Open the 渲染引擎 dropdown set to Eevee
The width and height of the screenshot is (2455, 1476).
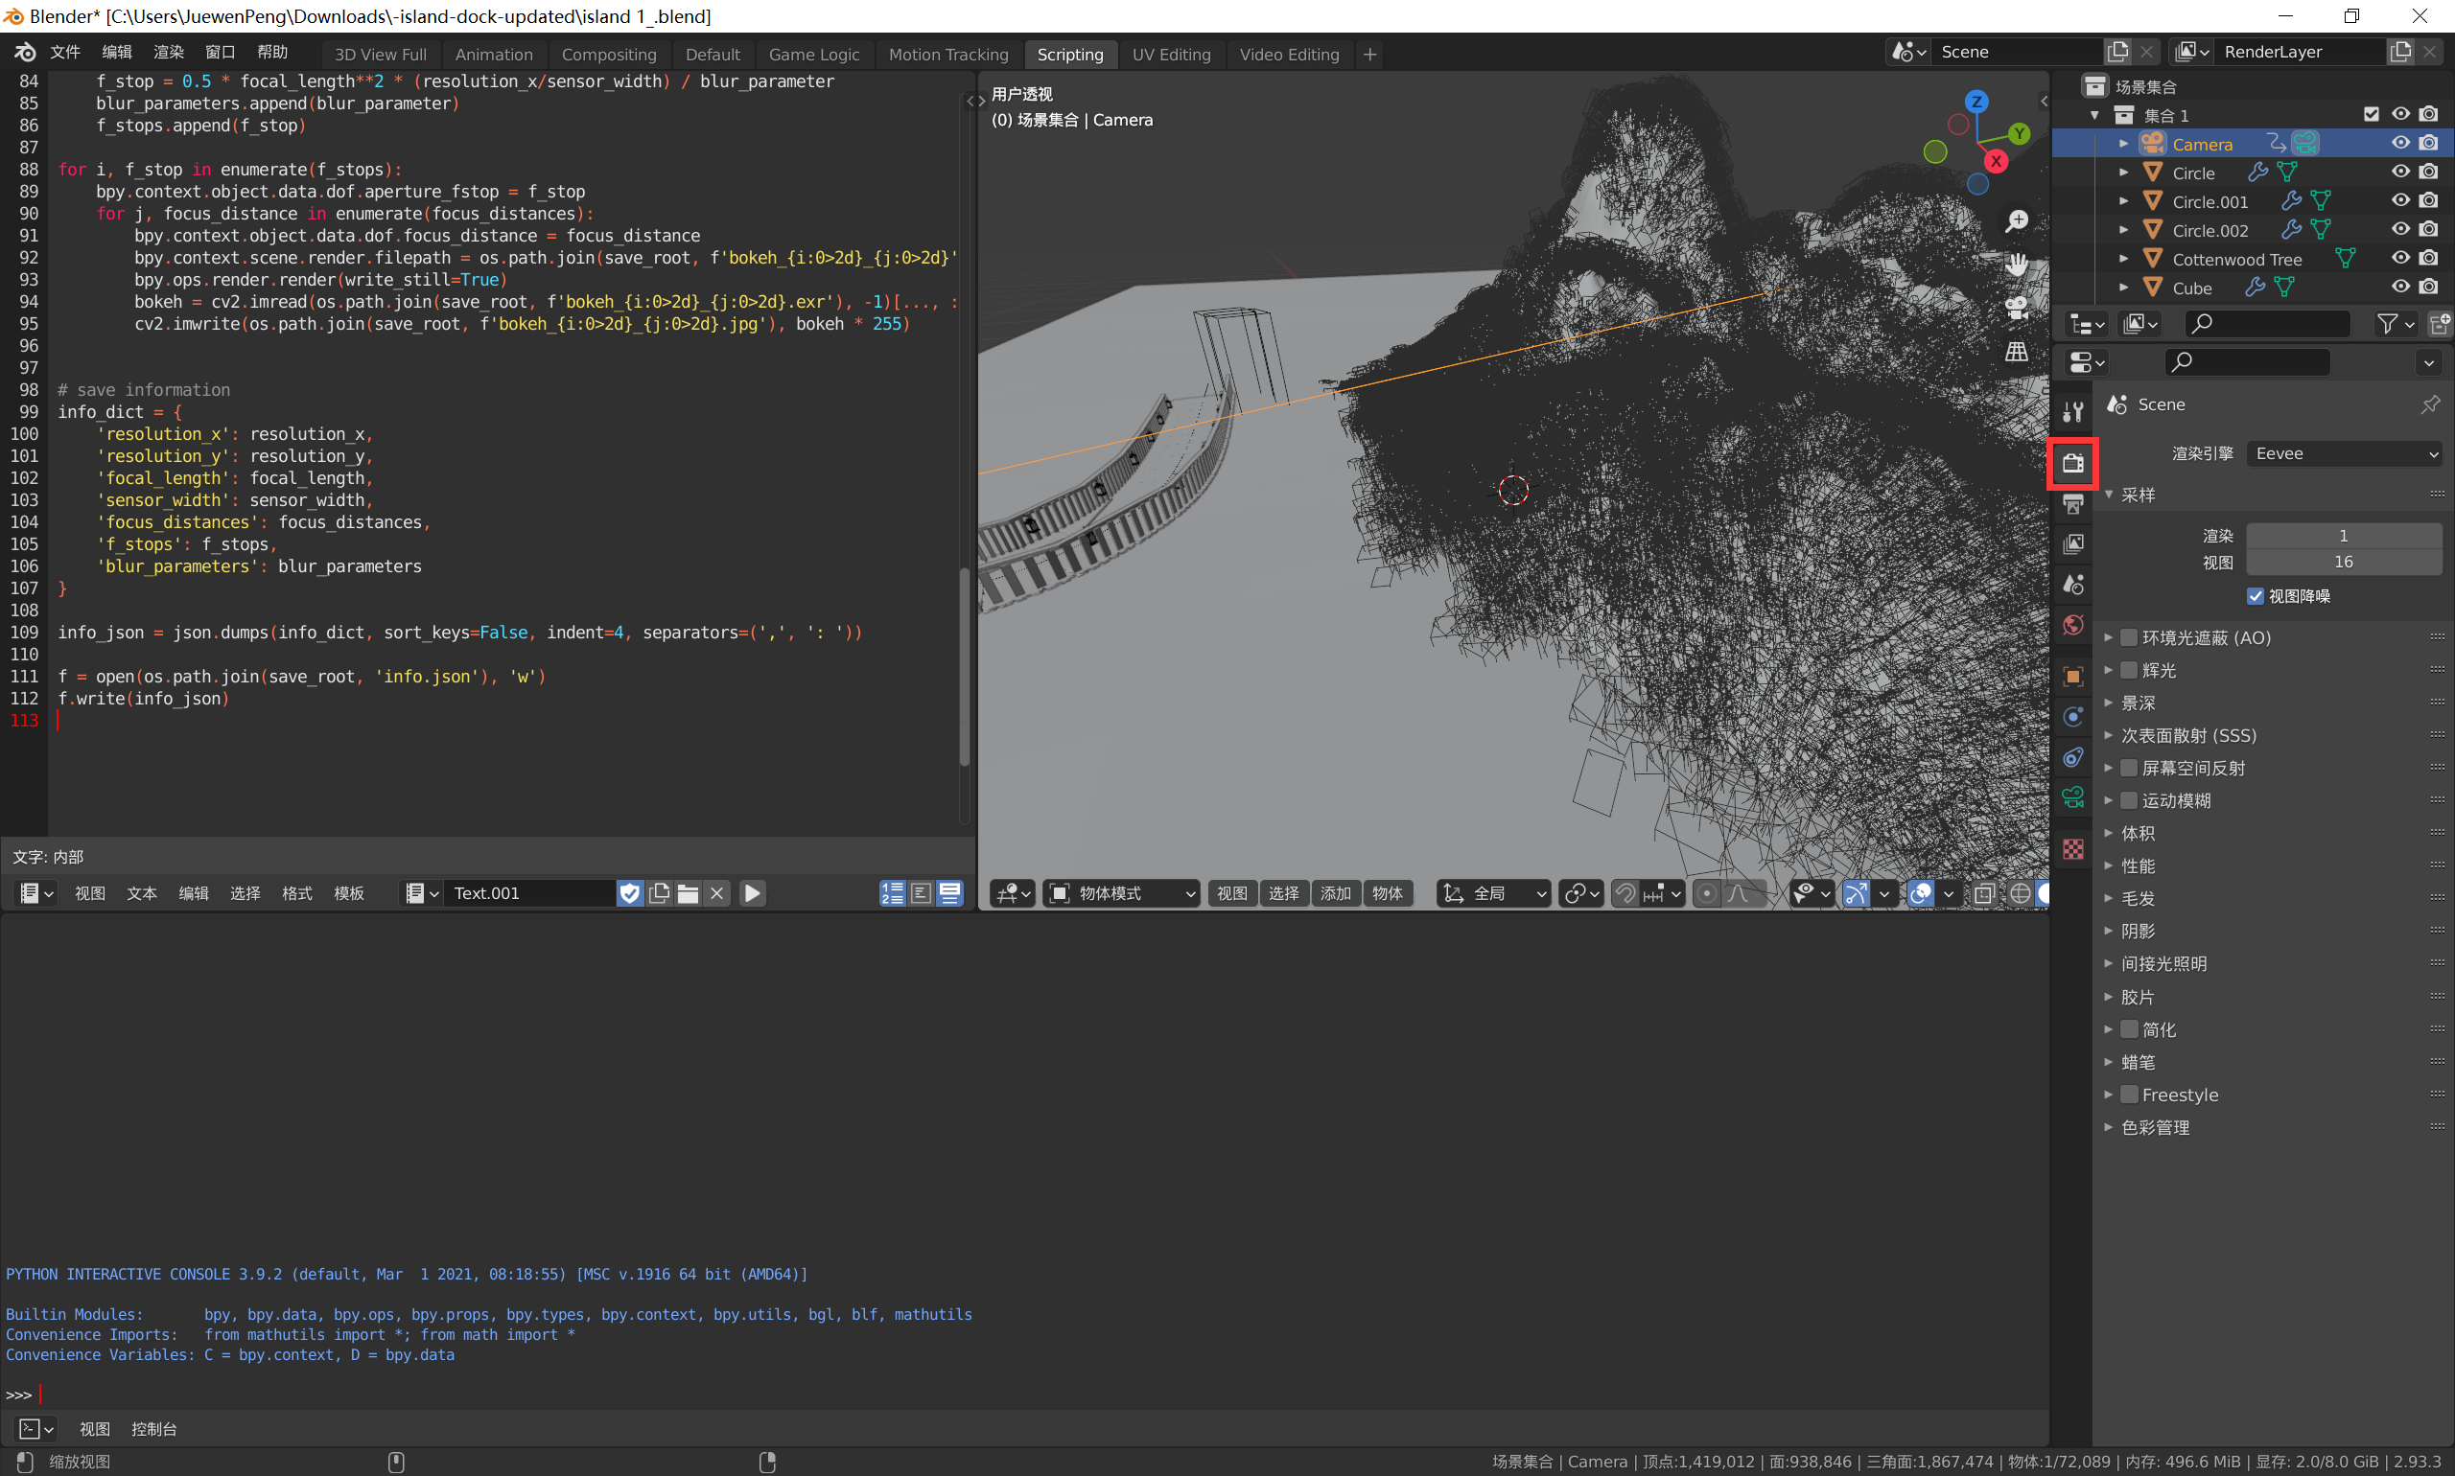point(2344,453)
